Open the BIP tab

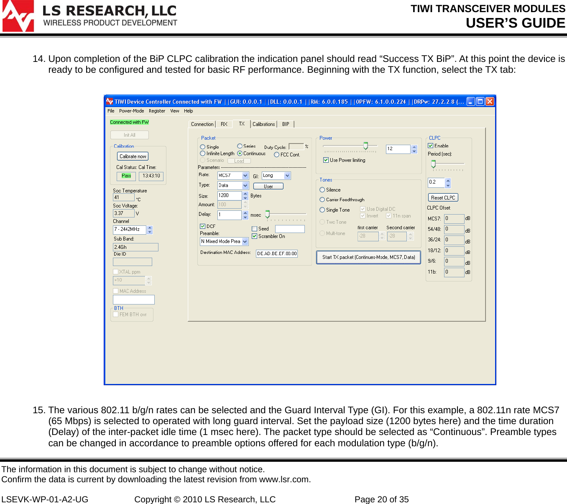pos(286,124)
